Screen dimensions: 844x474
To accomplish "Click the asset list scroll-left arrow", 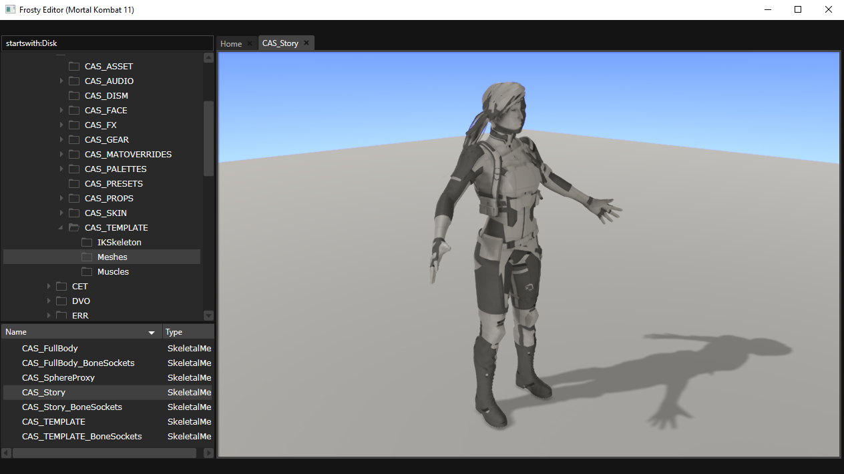I will tap(7, 453).
